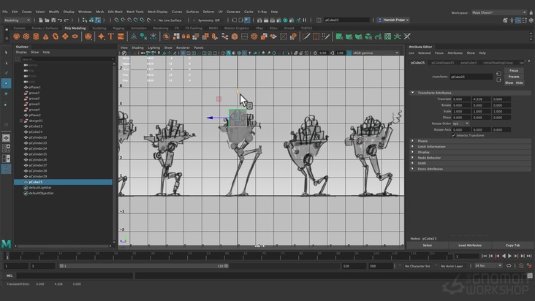Open the Outliner Display menu
535x301 pixels.
21,52
